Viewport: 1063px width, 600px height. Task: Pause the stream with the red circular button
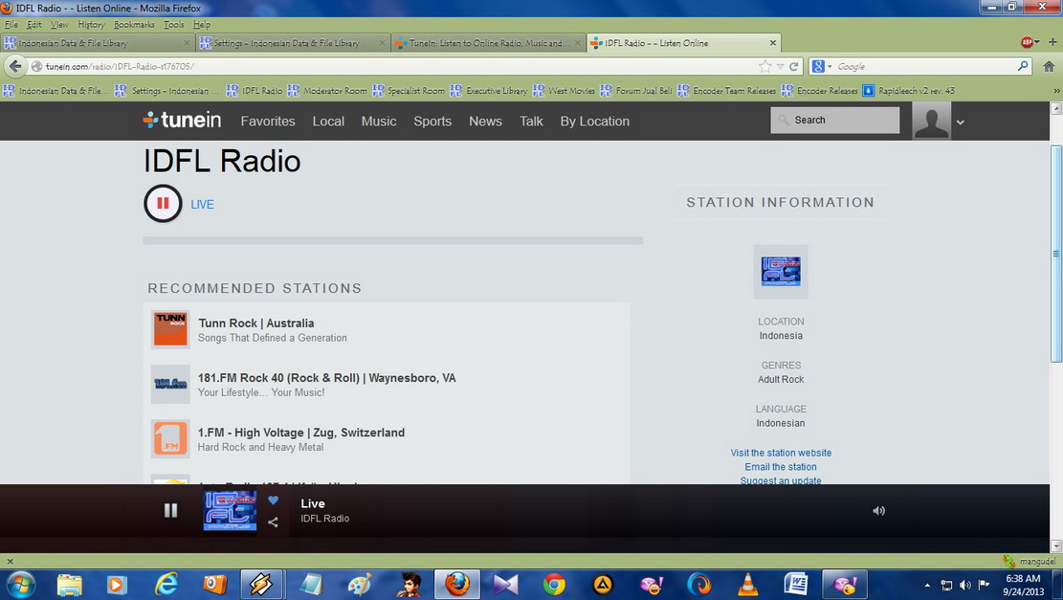[163, 203]
